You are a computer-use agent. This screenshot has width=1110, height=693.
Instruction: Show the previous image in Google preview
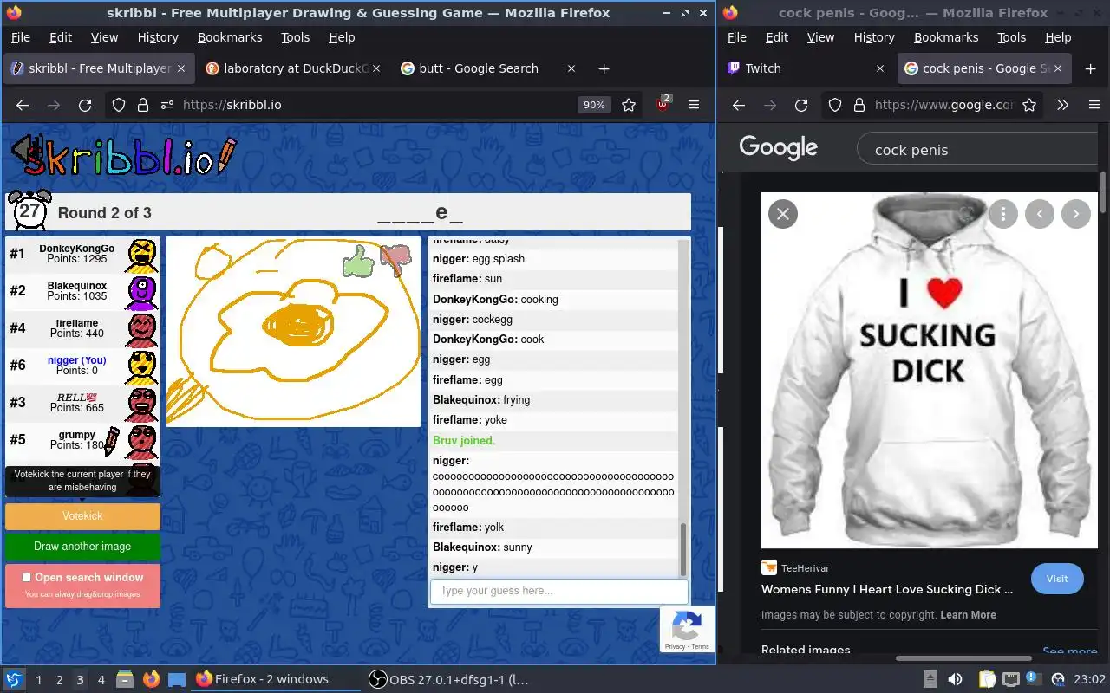pyautogui.click(x=1040, y=214)
